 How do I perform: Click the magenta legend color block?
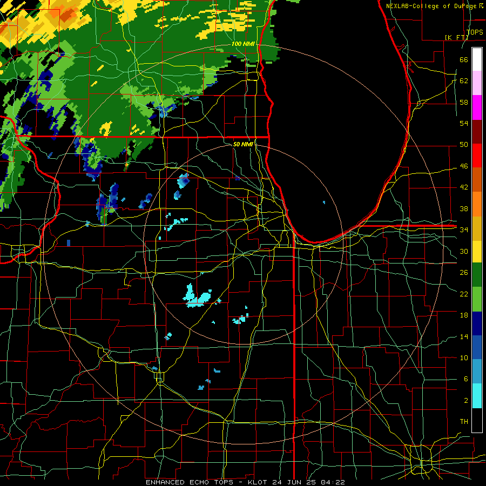pos(477,107)
